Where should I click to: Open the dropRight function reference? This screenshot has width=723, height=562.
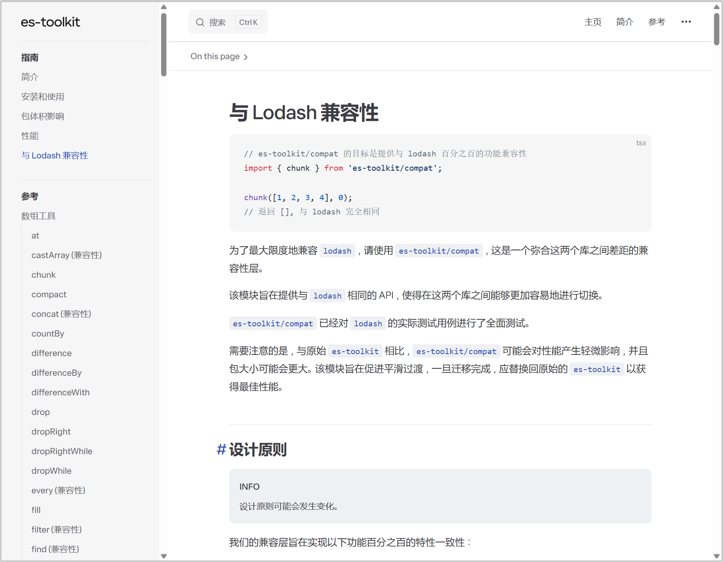point(51,431)
